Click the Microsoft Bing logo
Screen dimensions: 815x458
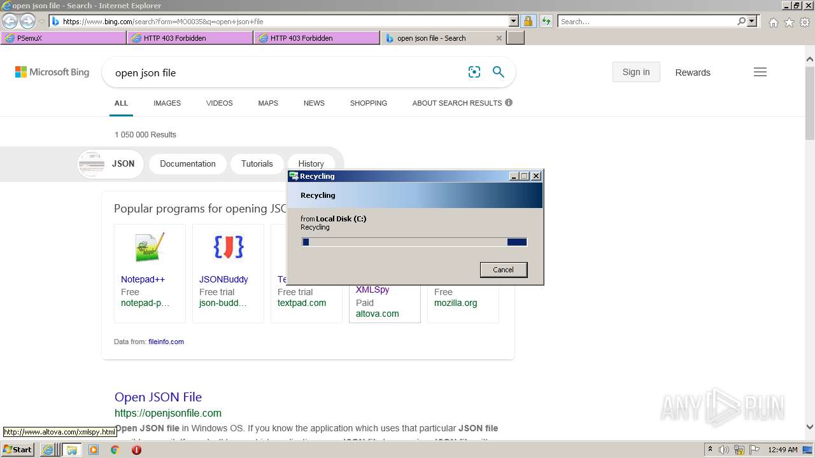pos(52,73)
